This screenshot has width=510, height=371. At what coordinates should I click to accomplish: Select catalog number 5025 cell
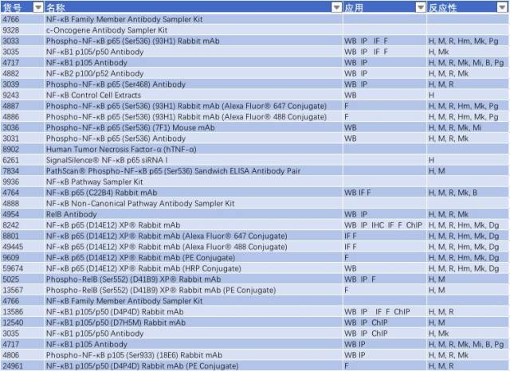tap(22, 279)
